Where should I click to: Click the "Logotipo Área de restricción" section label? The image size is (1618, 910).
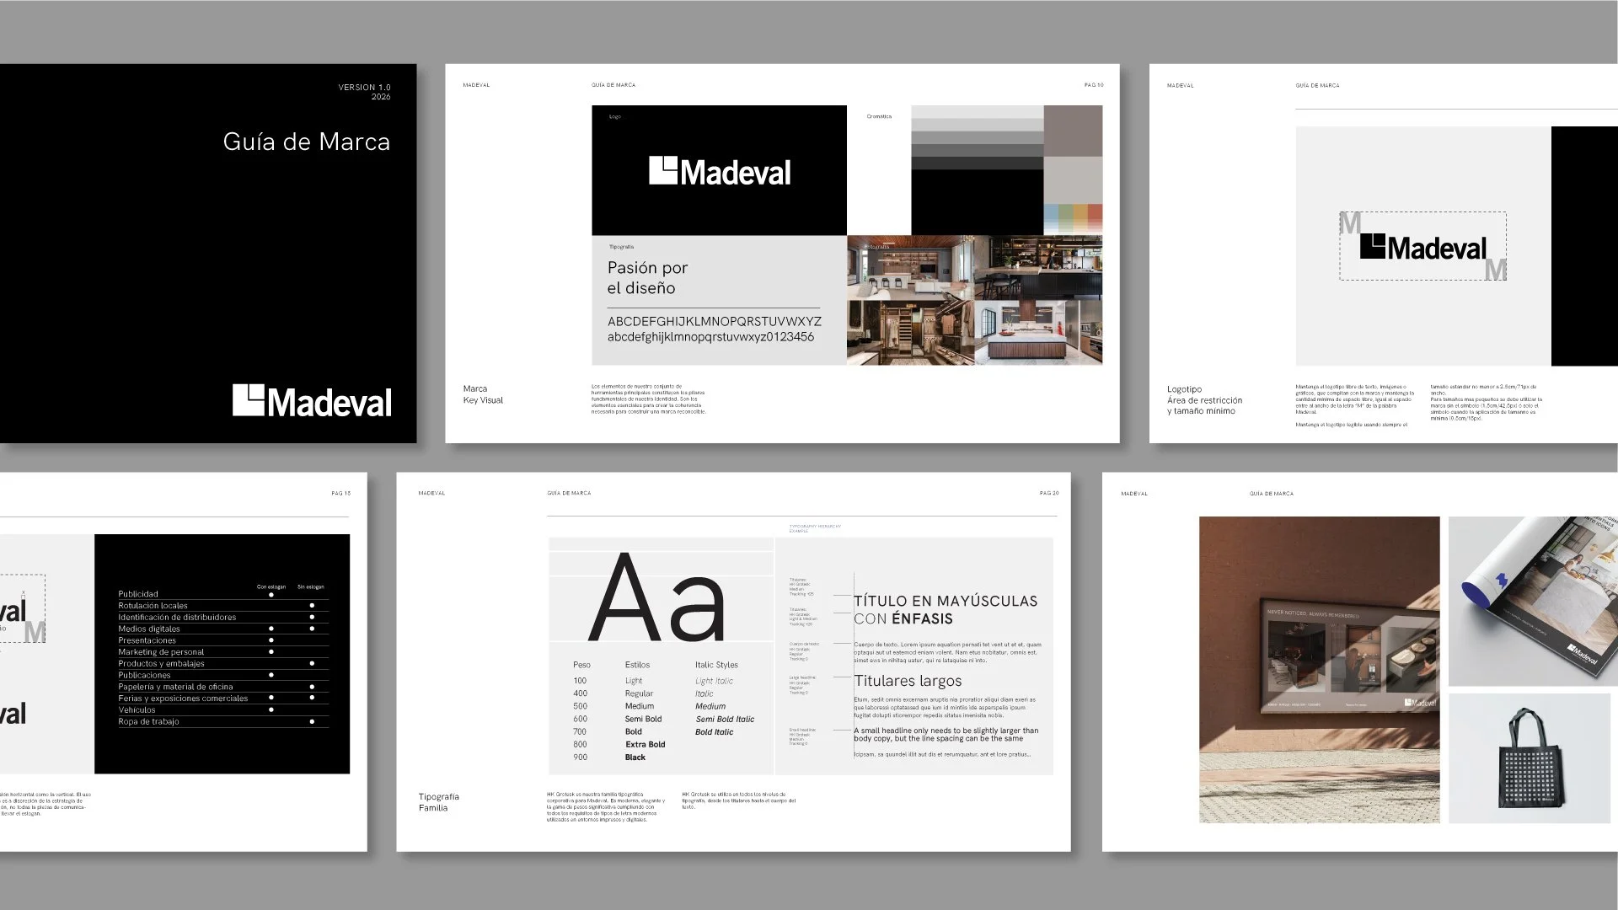[1204, 400]
